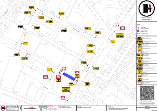
Task: Click the cone cross-section diagram in title block
Action: pos(30,108)
